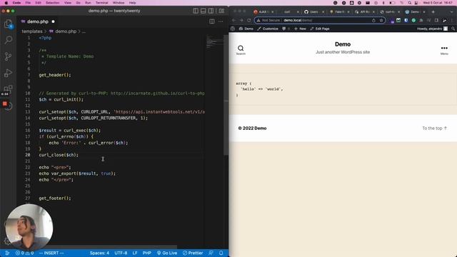
Task: Split the editor to the right
Action: pyautogui.click(x=212, y=21)
